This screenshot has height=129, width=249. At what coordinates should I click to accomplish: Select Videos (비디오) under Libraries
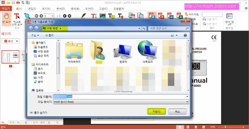[40, 73]
